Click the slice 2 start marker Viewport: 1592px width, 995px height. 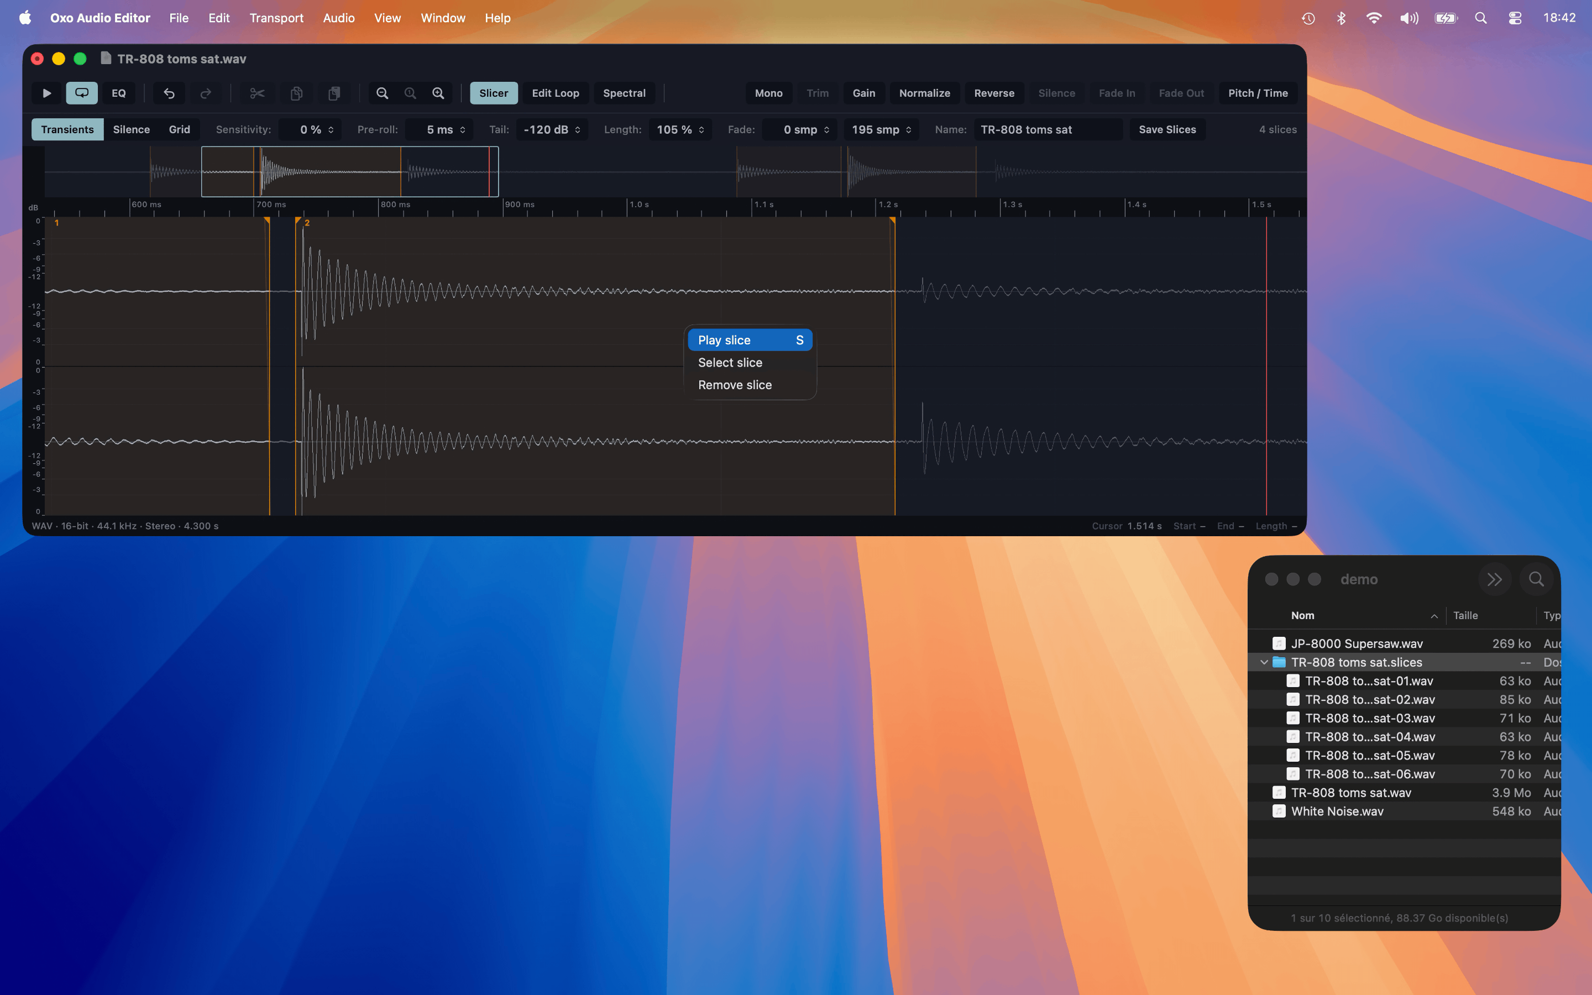(298, 222)
